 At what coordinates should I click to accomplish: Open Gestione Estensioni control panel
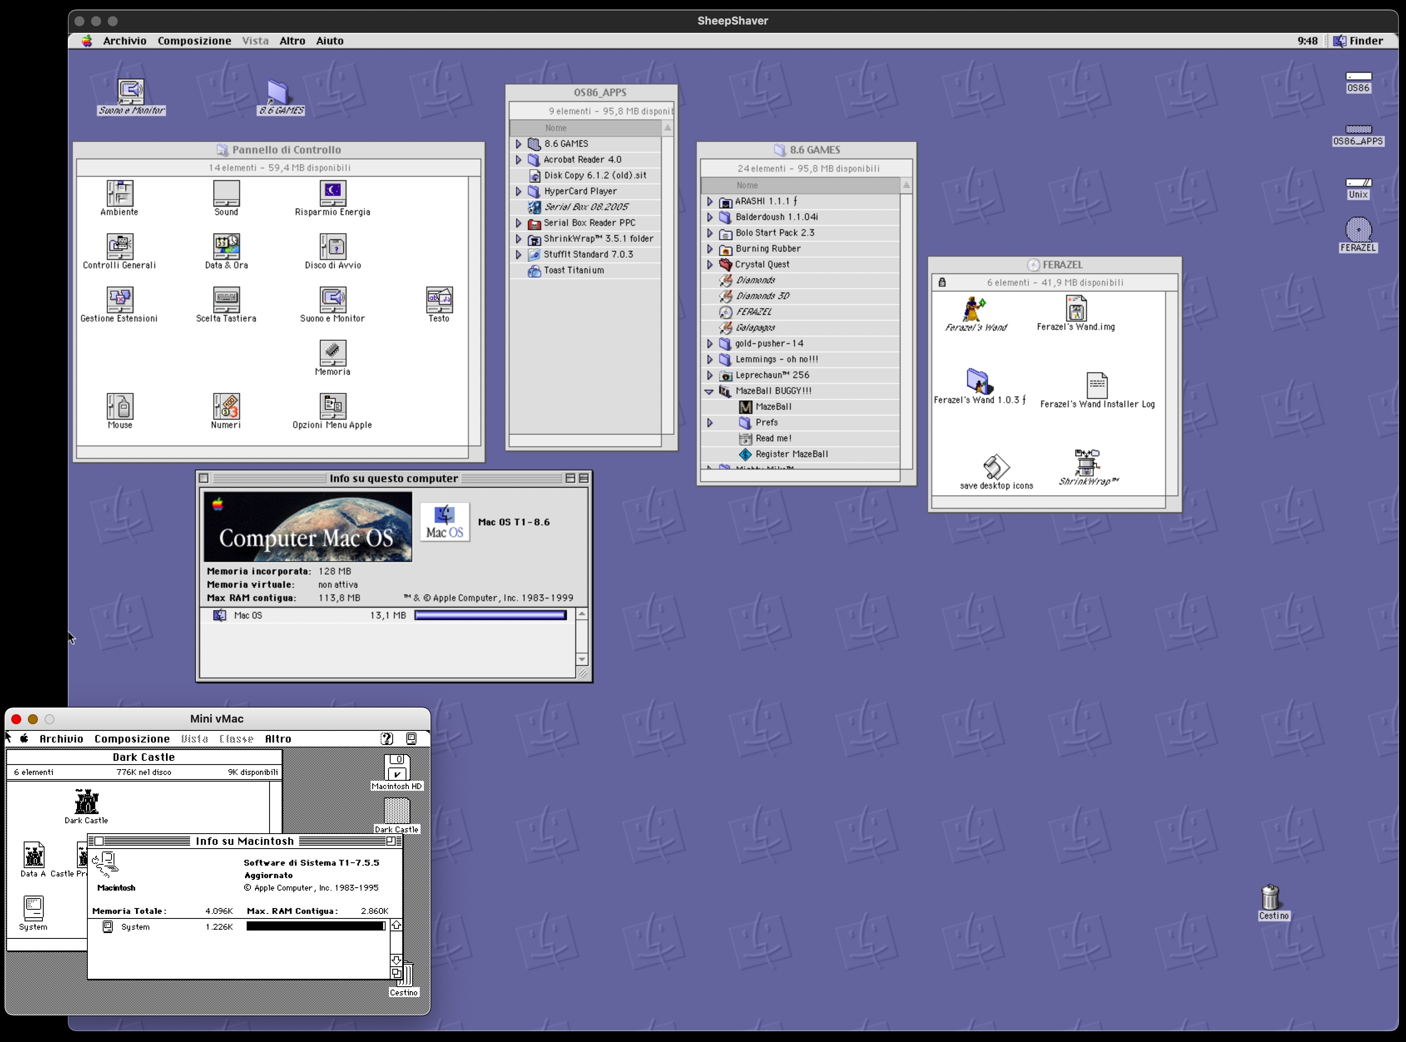[x=120, y=299]
